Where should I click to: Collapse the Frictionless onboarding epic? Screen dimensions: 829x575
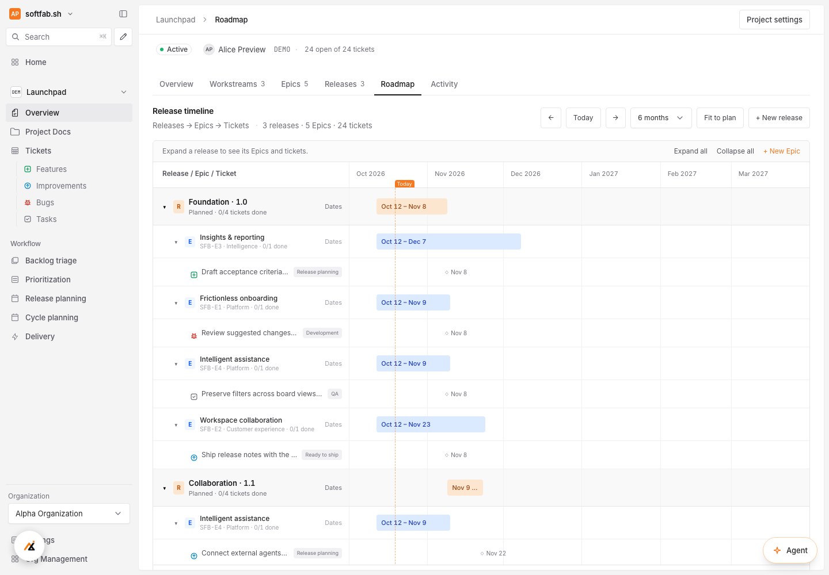coord(176,303)
